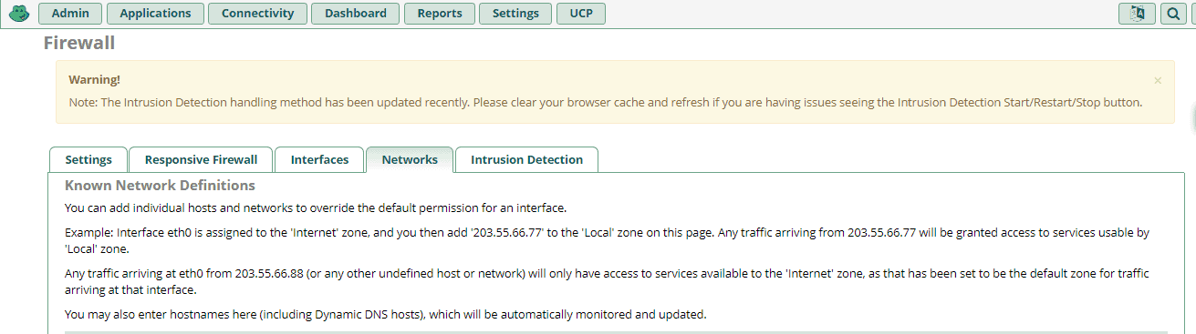Open the Reports menu
This screenshot has height=334, width=1196.
(440, 14)
